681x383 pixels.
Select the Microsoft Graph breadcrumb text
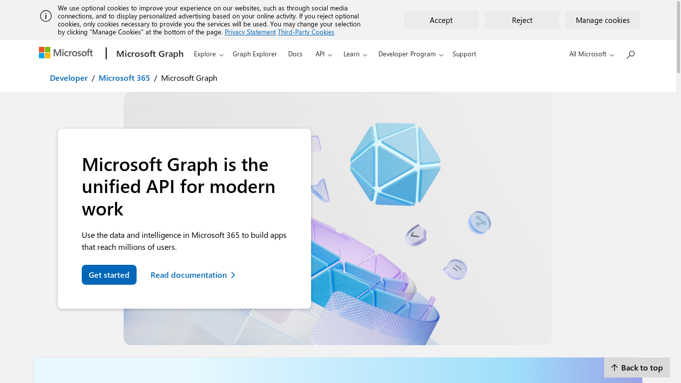point(189,78)
